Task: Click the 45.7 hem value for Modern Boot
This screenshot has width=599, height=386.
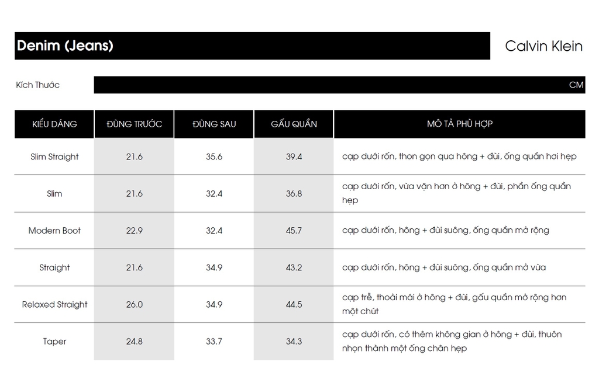Action: point(294,230)
